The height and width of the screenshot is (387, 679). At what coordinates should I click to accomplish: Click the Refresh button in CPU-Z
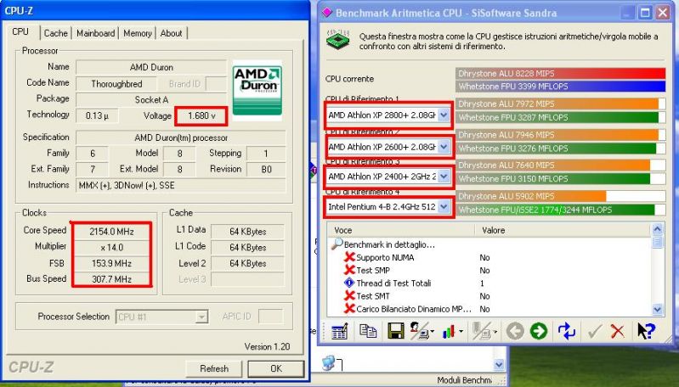214,369
